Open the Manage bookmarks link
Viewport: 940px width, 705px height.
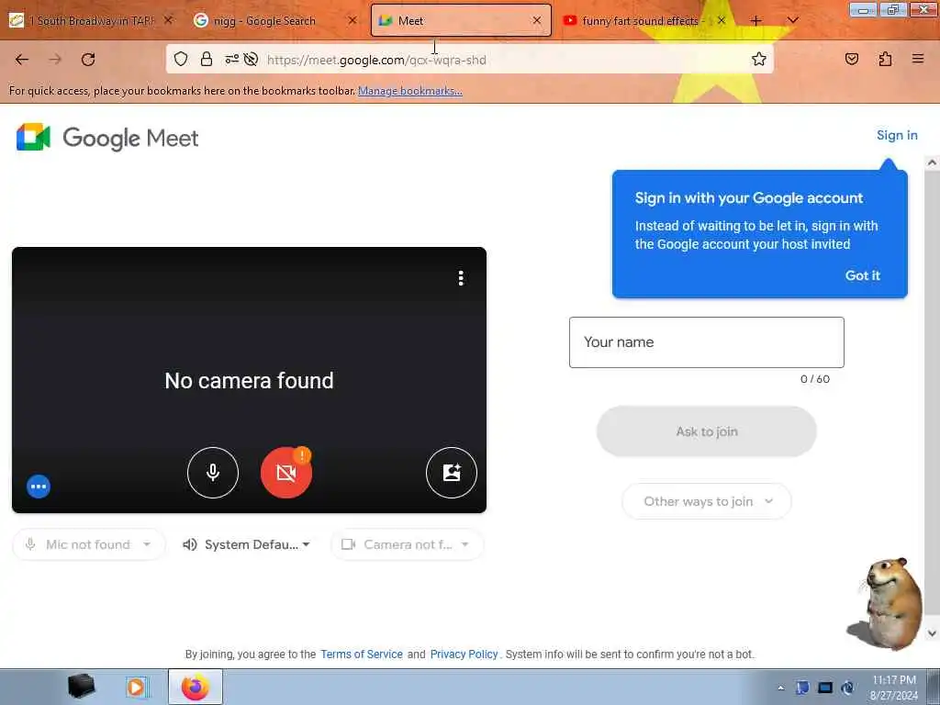point(410,91)
